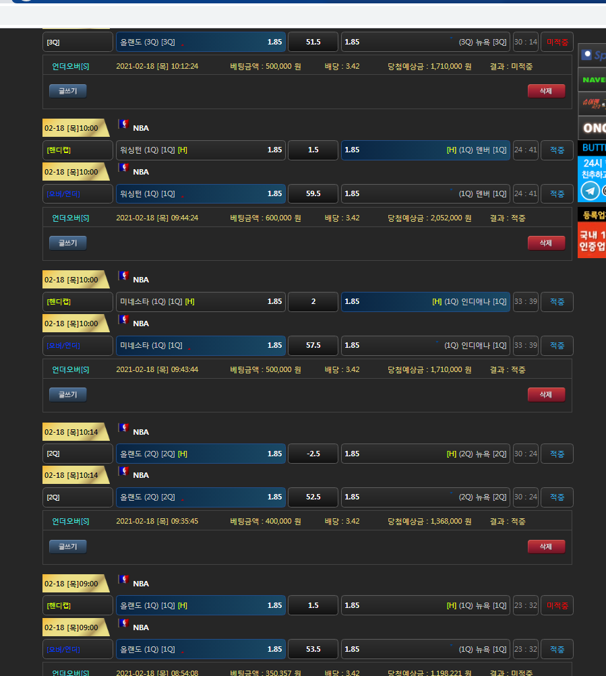Click the NBA logo above Orlando 2Q 52.5 row

point(123,471)
